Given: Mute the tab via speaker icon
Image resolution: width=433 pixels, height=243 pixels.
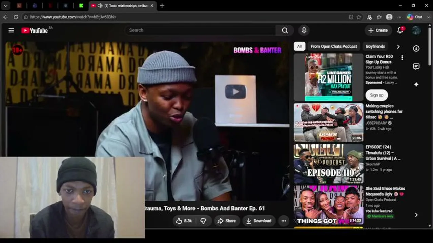Looking at the screenshot, I should pos(100,6).
